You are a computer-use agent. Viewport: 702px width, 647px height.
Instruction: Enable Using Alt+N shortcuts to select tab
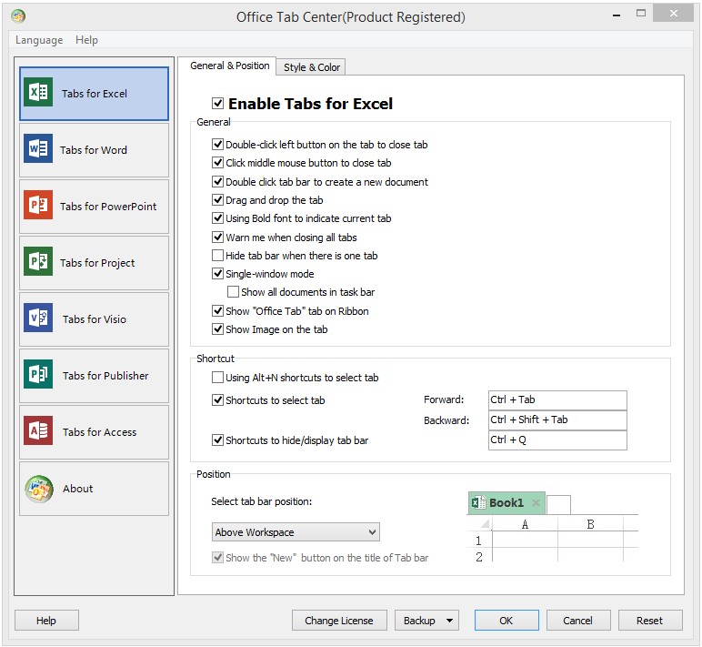[217, 378]
